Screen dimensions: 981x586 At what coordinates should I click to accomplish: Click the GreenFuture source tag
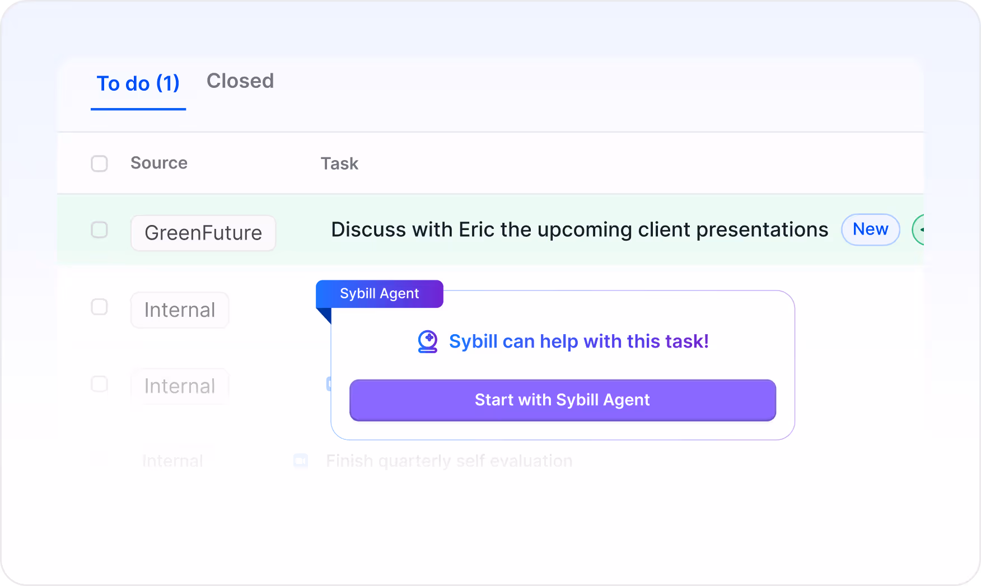pos(203,233)
